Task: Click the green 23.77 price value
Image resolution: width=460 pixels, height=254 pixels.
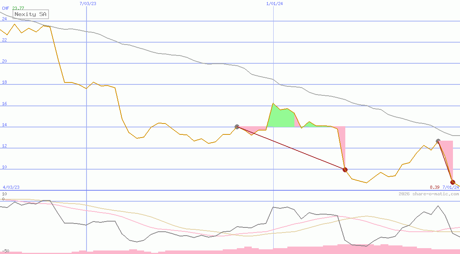Action: pos(18,8)
